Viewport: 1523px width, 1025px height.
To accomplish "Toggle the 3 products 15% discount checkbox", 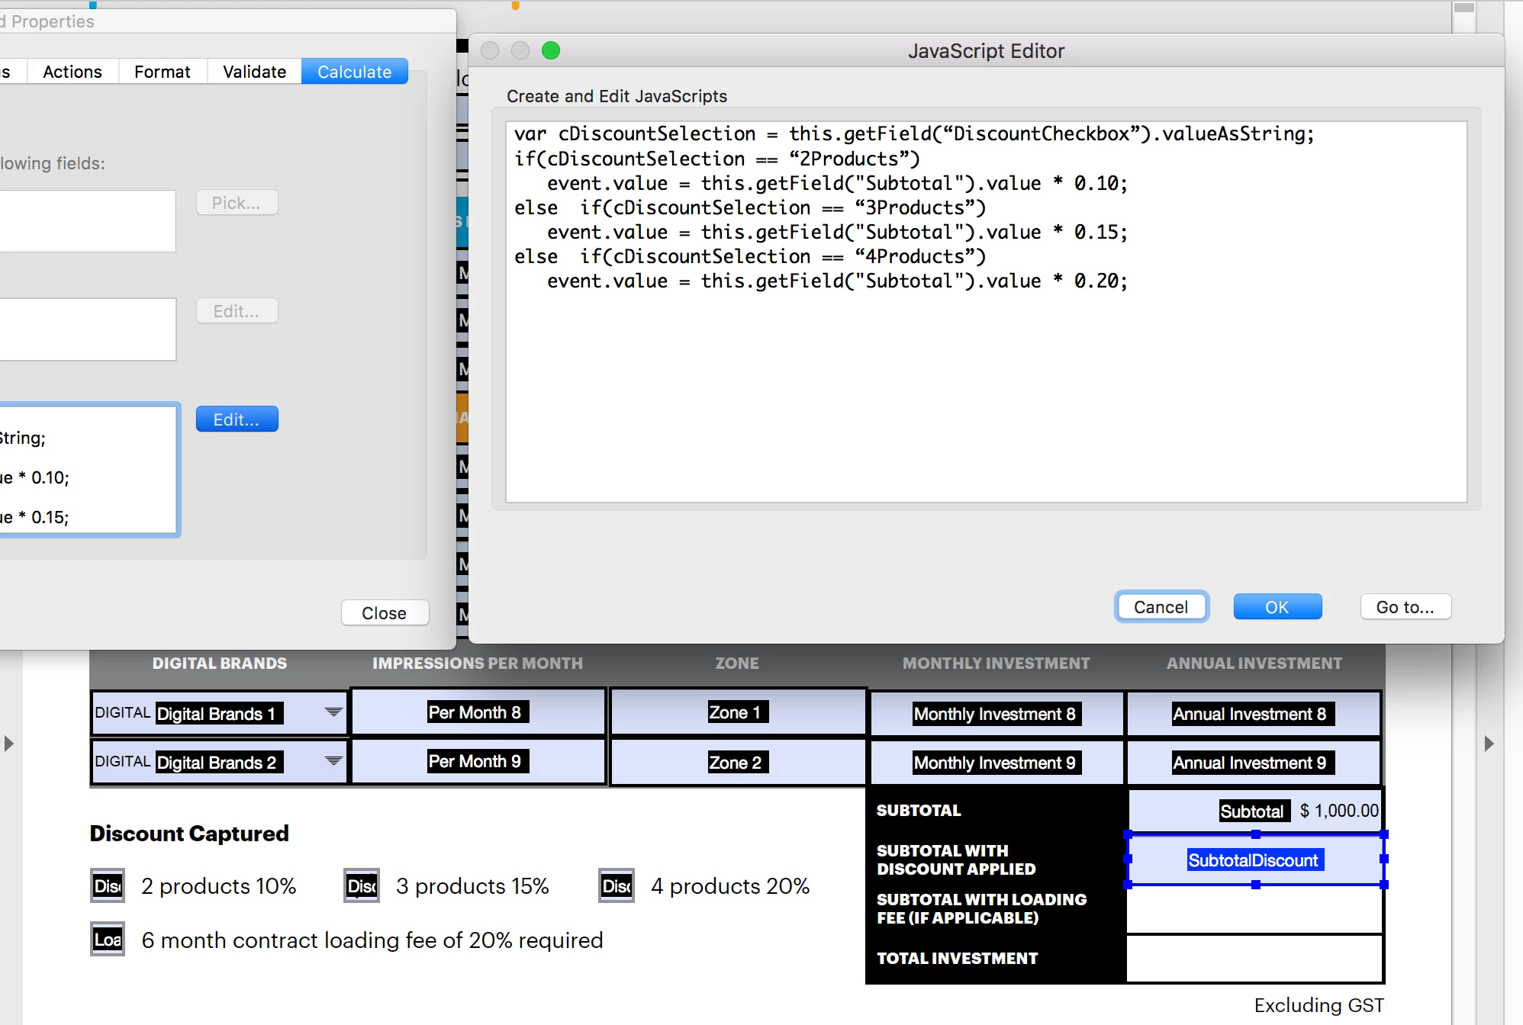I will [x=362, y=886].
